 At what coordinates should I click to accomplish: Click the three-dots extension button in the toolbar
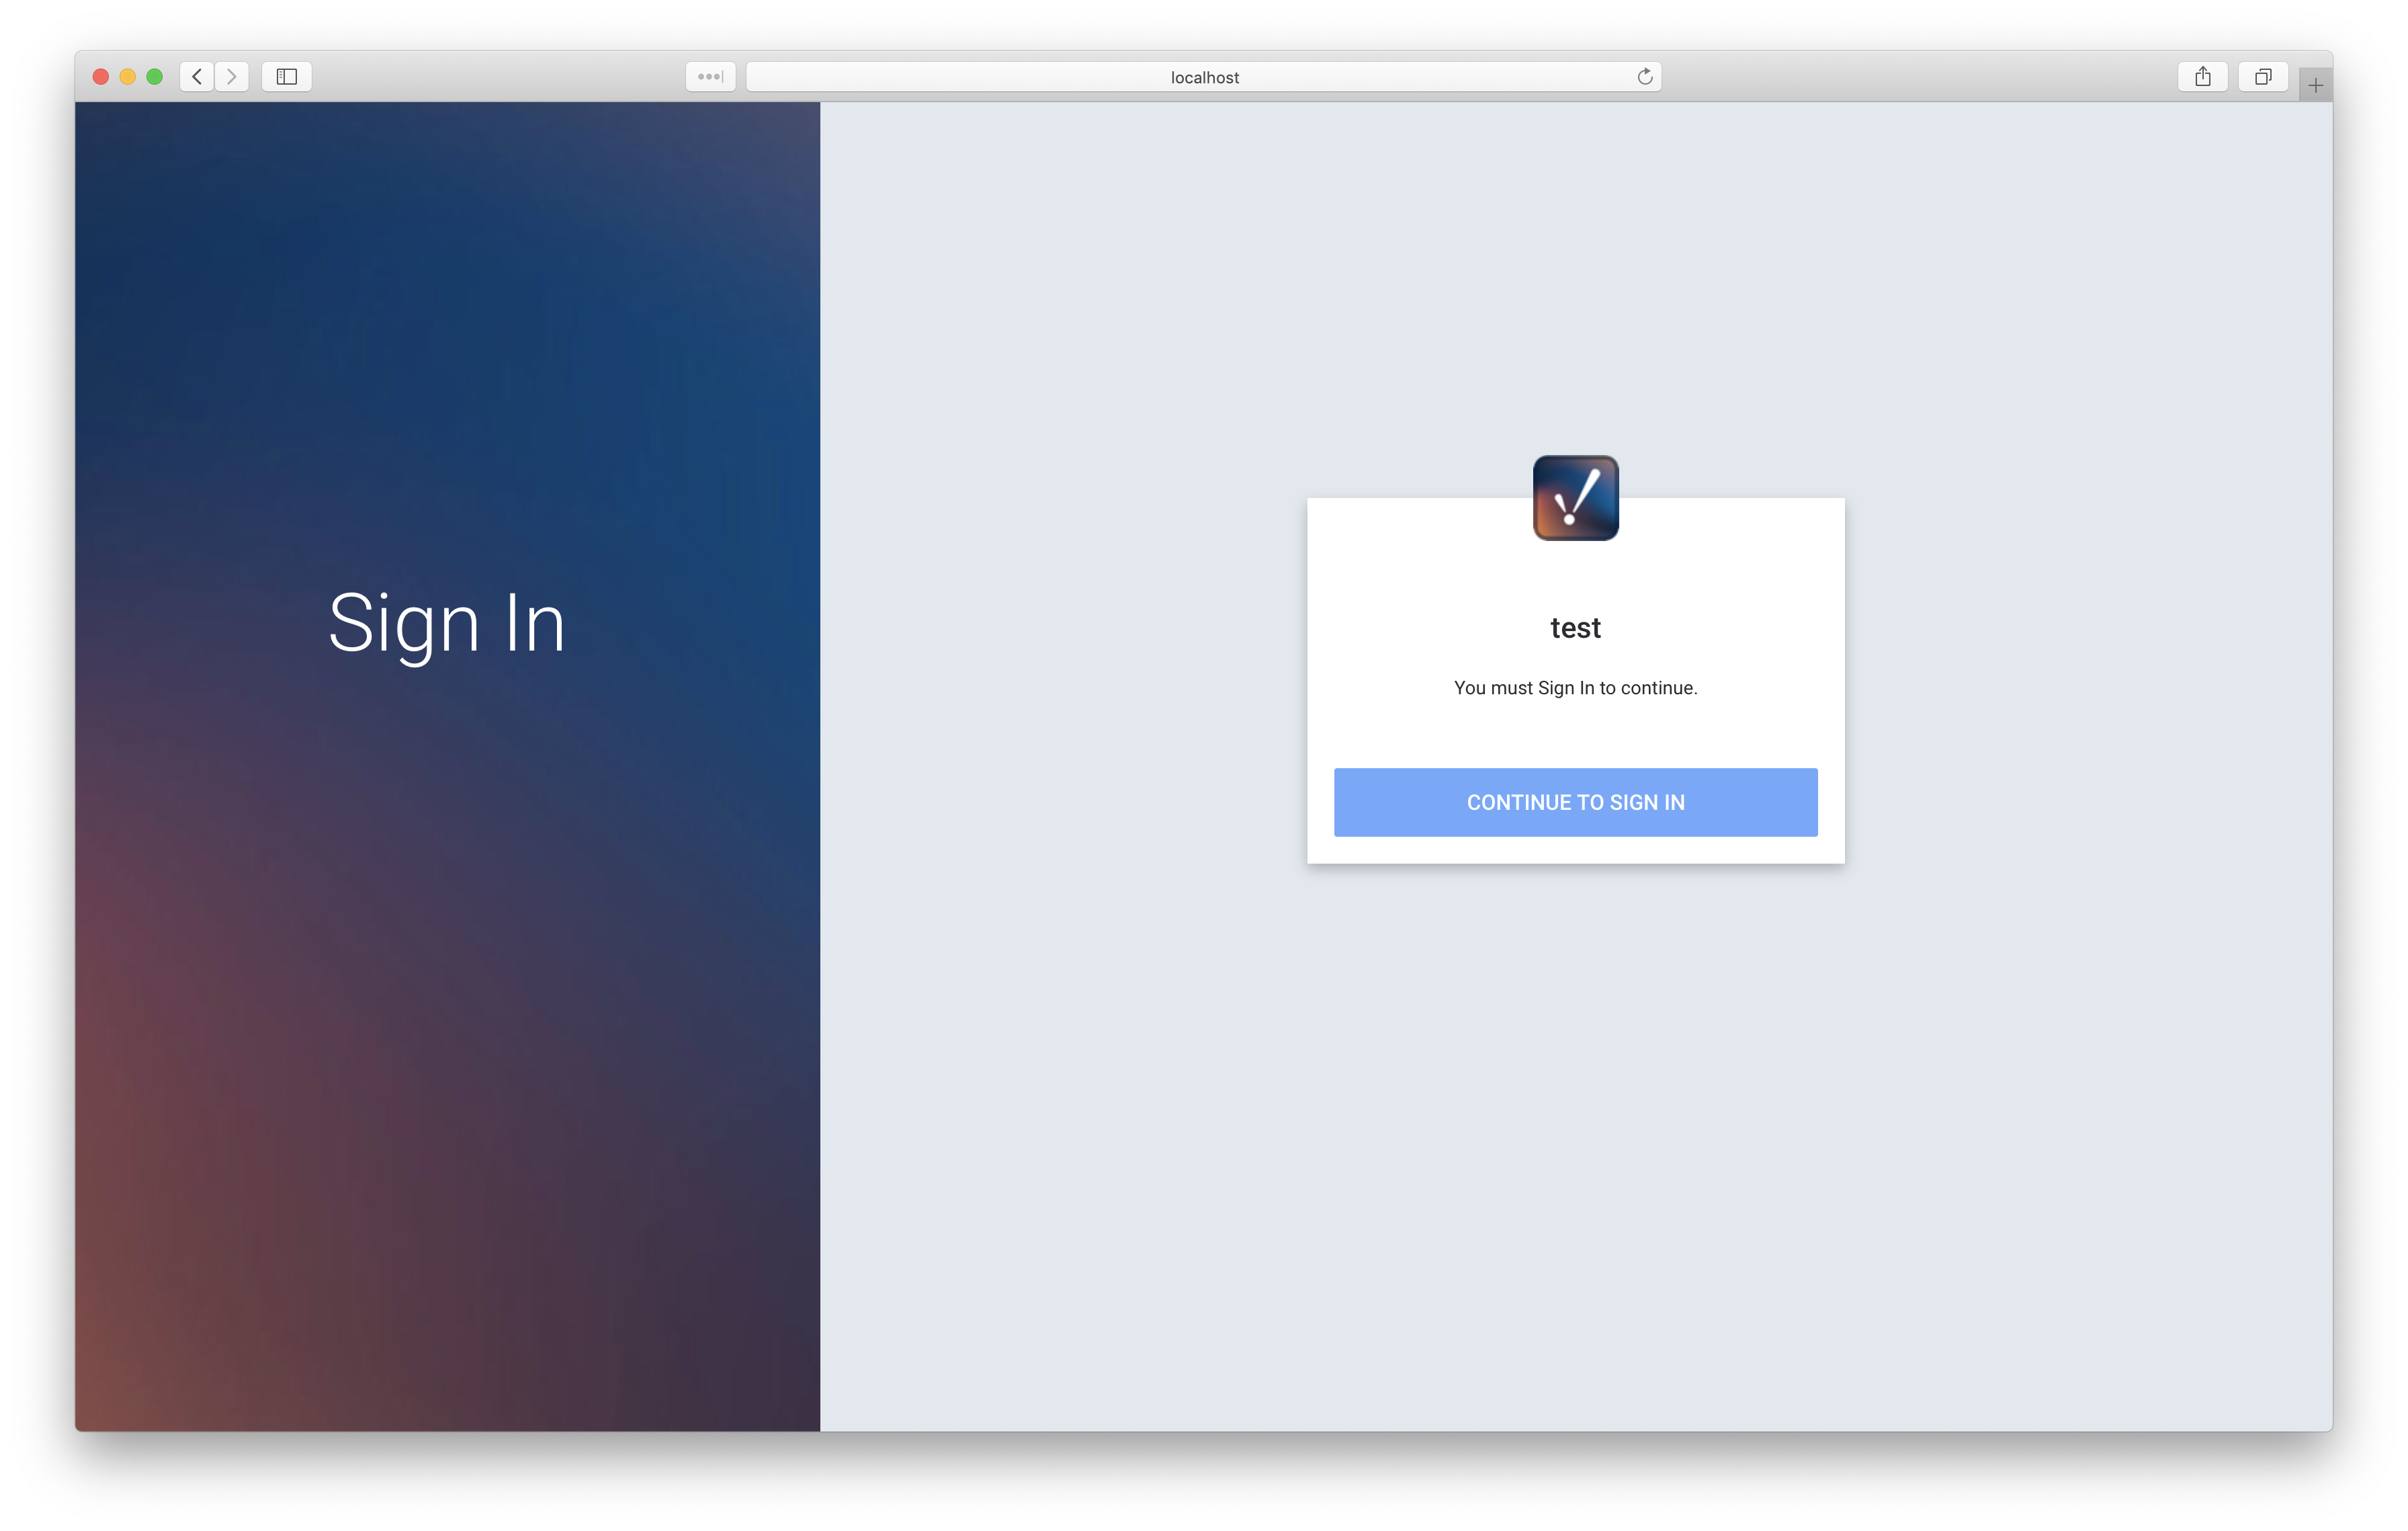click(710, 77)
